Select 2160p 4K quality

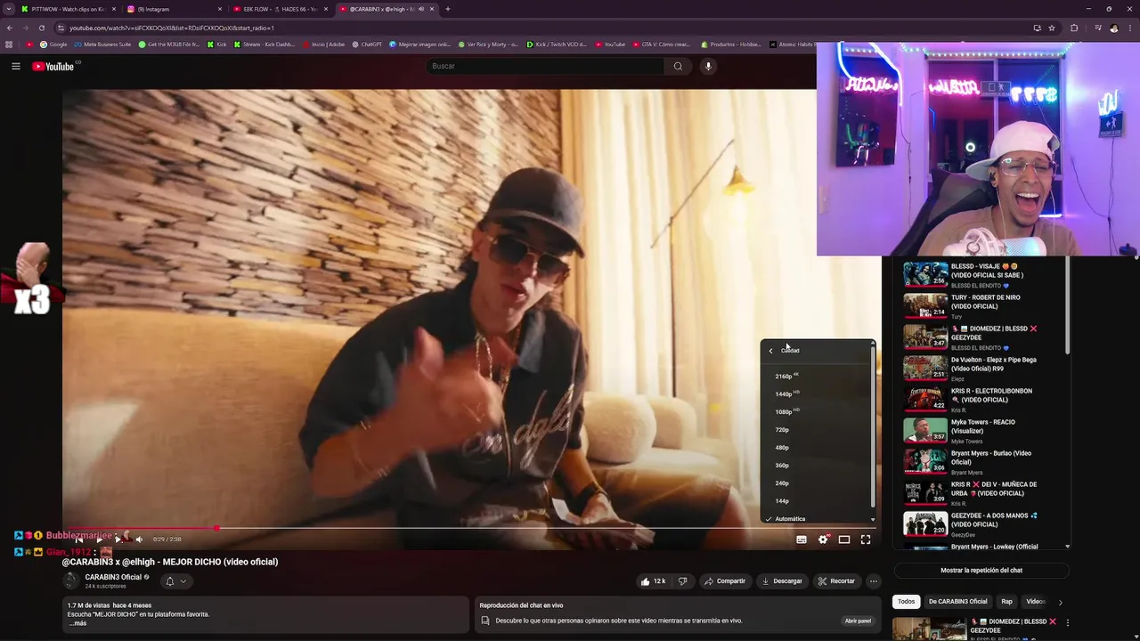click(x=816, y=377)
